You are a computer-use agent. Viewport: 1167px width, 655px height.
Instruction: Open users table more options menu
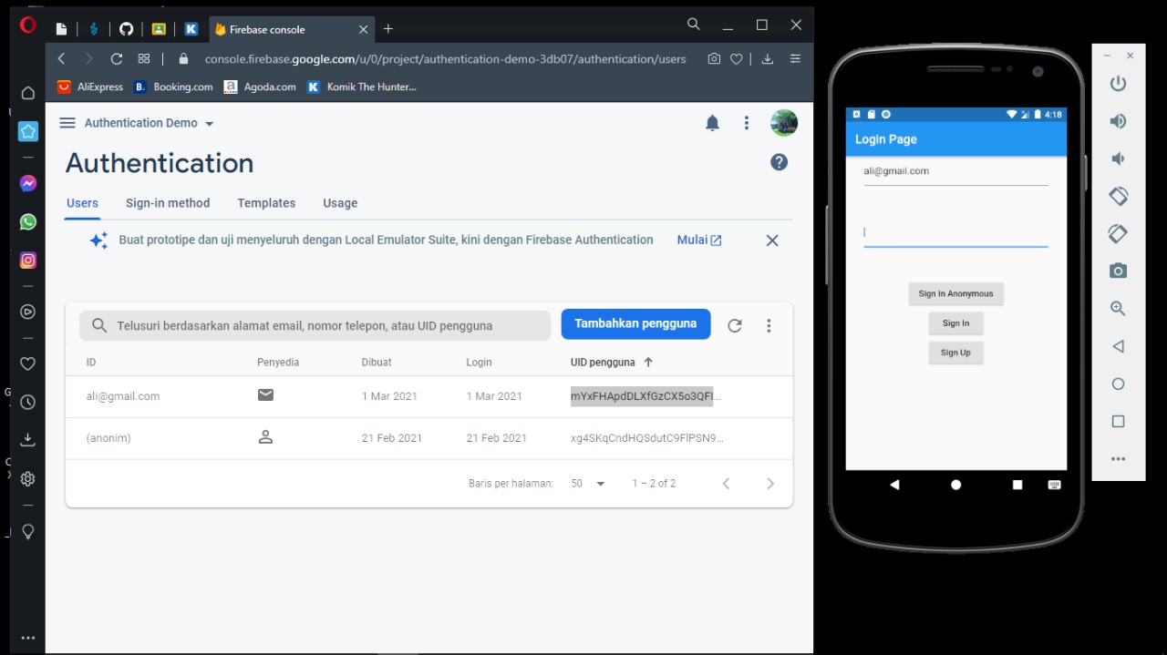click(x=769, y=325)
